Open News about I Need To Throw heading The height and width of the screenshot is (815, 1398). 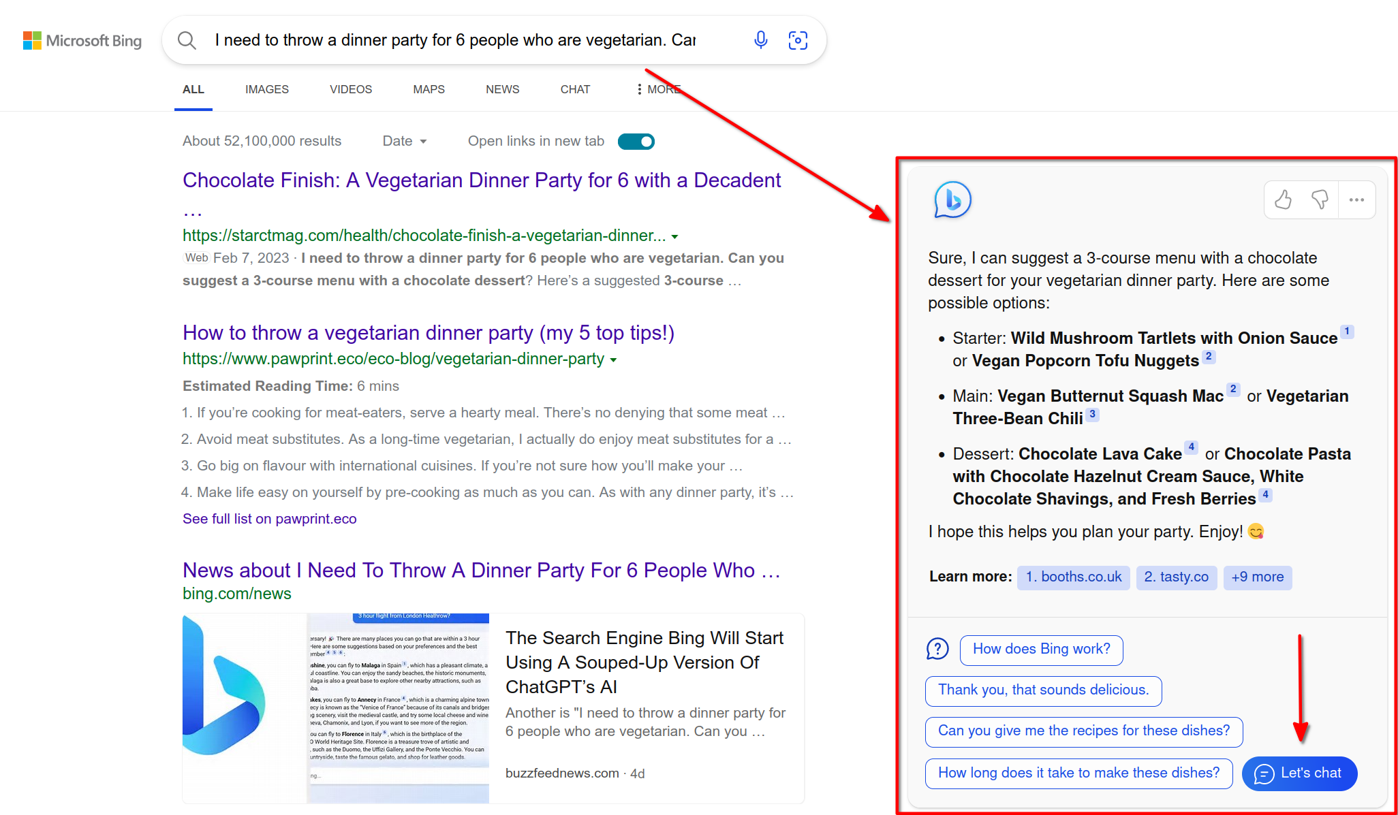[481, 571]
